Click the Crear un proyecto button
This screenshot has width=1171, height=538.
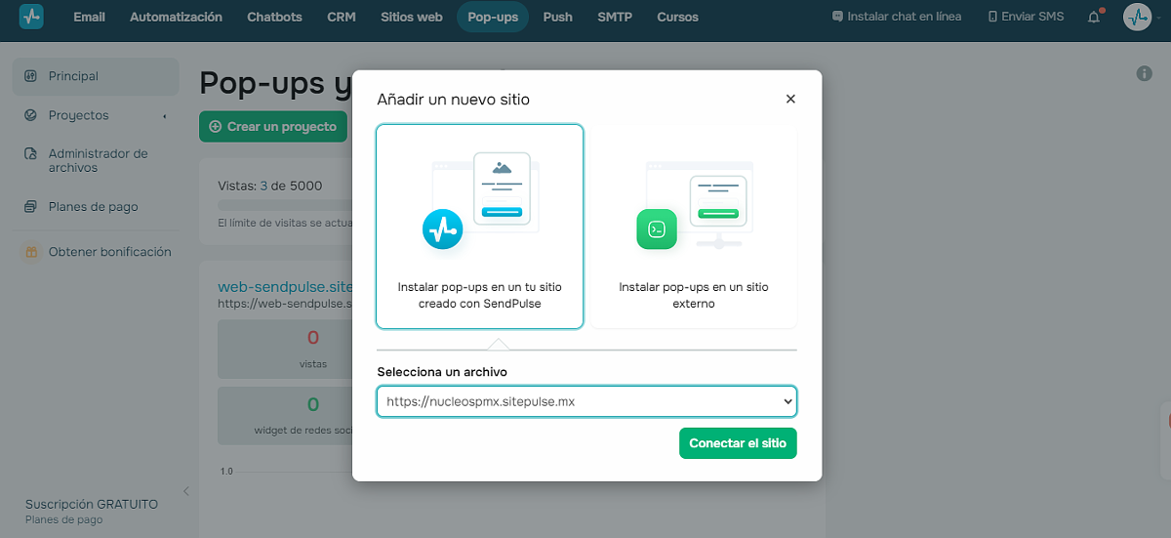click(x=273, y=127)
